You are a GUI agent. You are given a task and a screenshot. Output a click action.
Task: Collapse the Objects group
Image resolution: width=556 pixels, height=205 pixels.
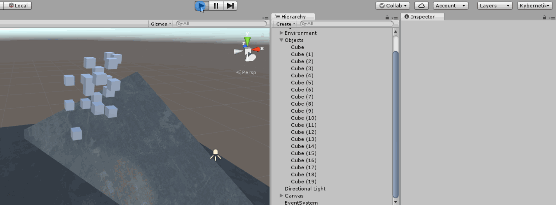point(281,40)
